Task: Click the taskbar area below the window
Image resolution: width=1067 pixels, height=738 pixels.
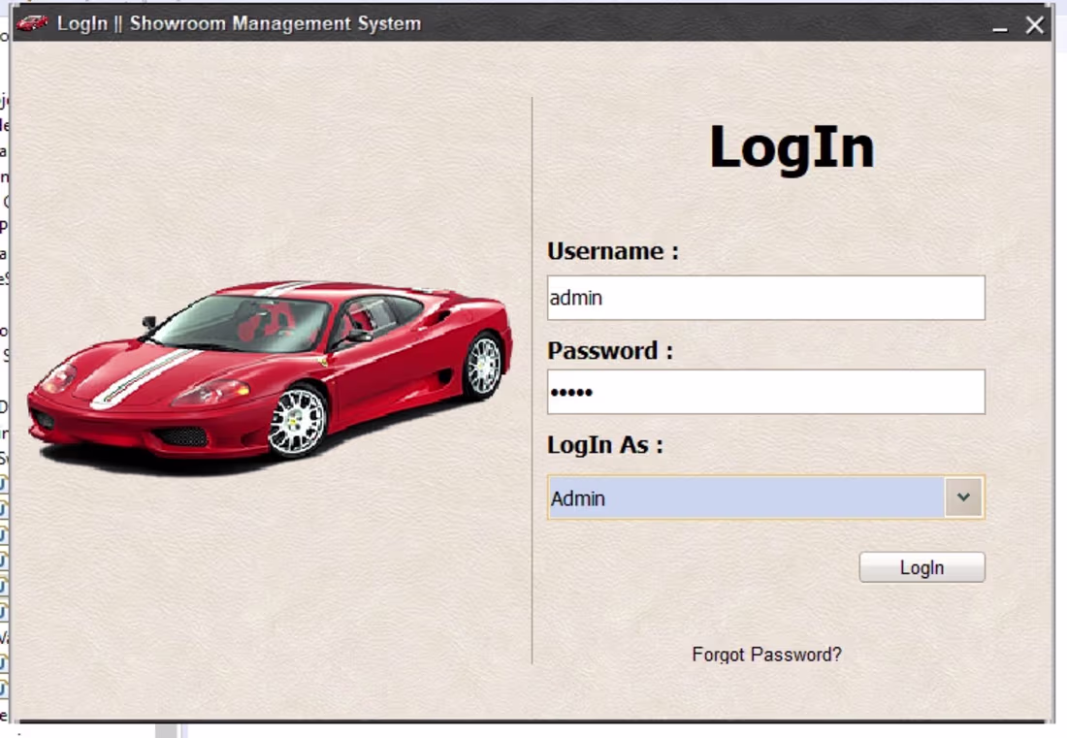Action: [533, 732]
